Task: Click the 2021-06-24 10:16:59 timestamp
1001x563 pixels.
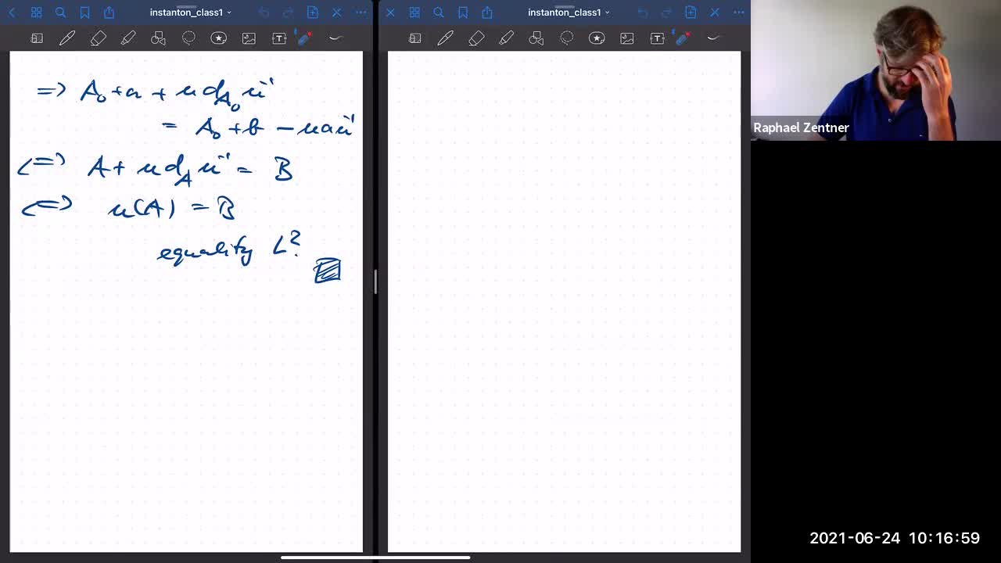Action: pyautogui.click(x=895, y=538)
